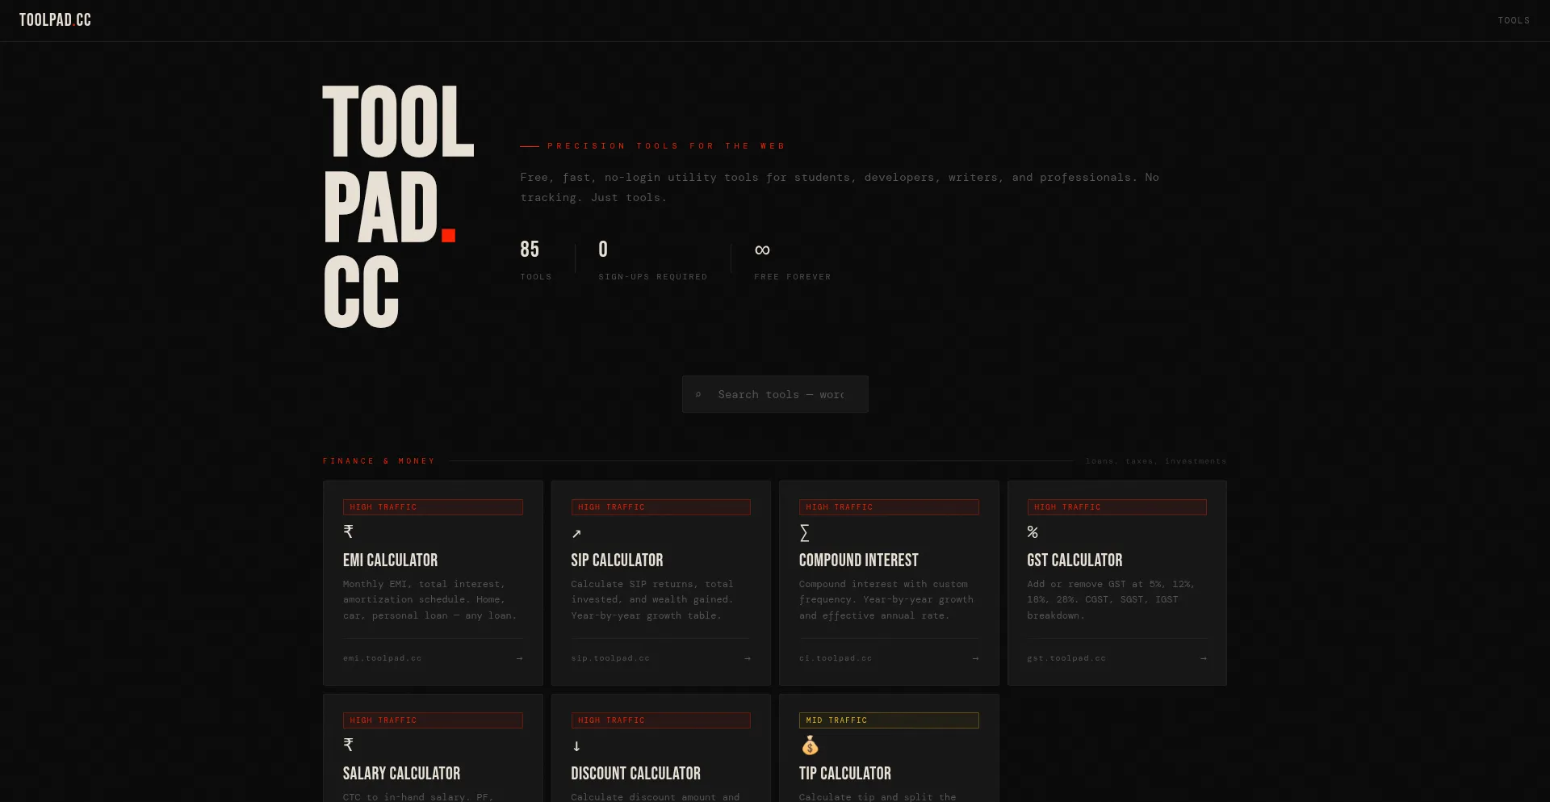Viewport: 1550px width, 802px height.
Task: Click HIGH TRAFFIC badge on GST Calculator
Action: tap(1116, 507)
